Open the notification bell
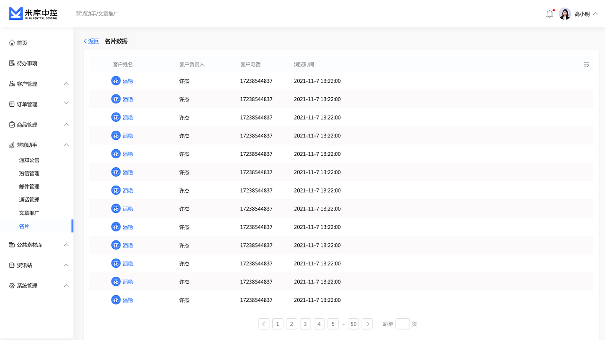 coord(550,14)
